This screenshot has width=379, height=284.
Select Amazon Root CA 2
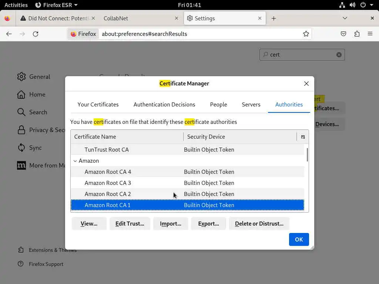(x=187, y=194)
